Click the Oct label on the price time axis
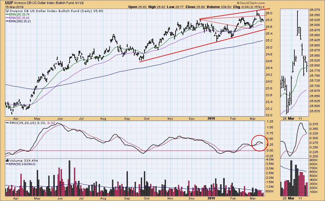 coord(147,118)
